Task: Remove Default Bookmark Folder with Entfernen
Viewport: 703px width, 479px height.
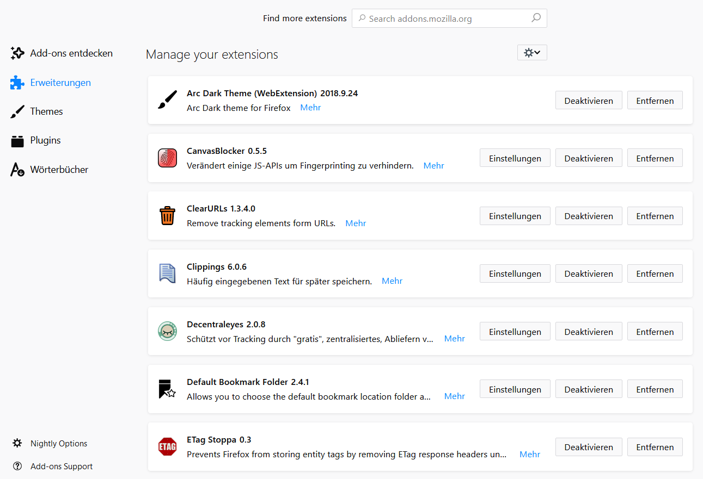Action: pyautogui.click(x=655, y=389)
